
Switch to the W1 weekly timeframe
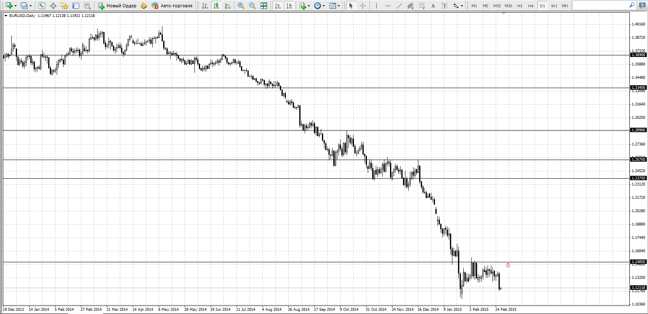(554, 6)
